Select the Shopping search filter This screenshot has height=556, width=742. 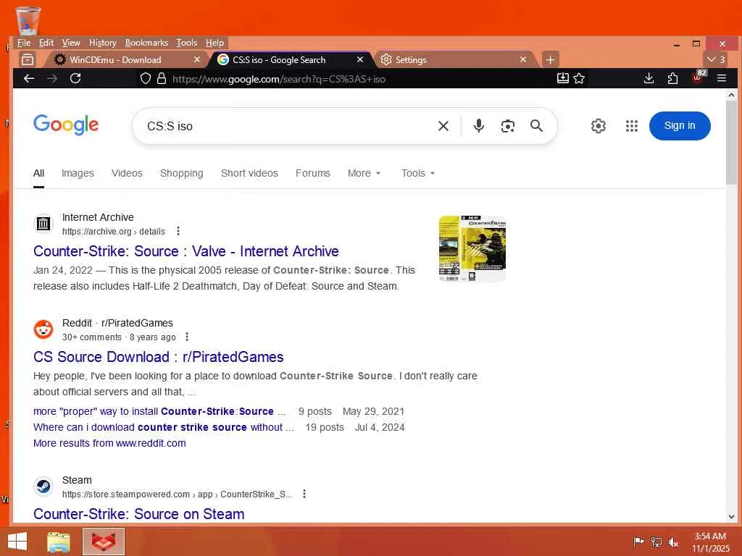point(182,174)
